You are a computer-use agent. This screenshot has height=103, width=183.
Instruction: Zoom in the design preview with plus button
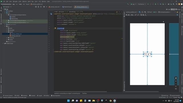click(x=176, y=81)
